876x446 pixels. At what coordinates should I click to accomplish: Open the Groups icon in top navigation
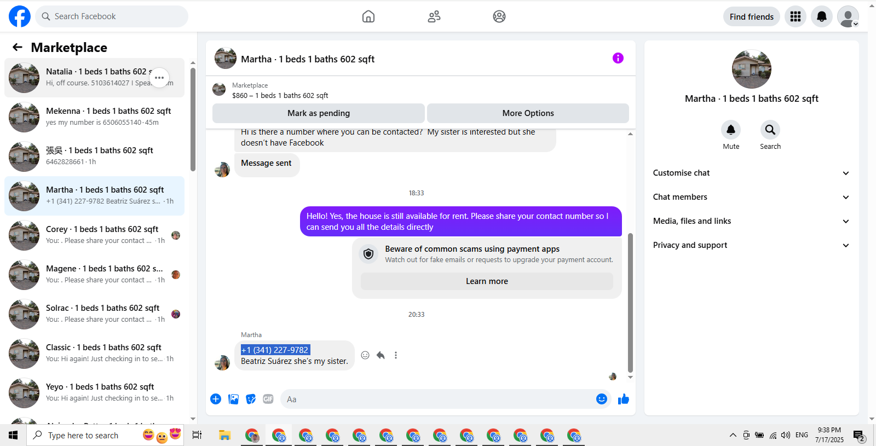499,16
